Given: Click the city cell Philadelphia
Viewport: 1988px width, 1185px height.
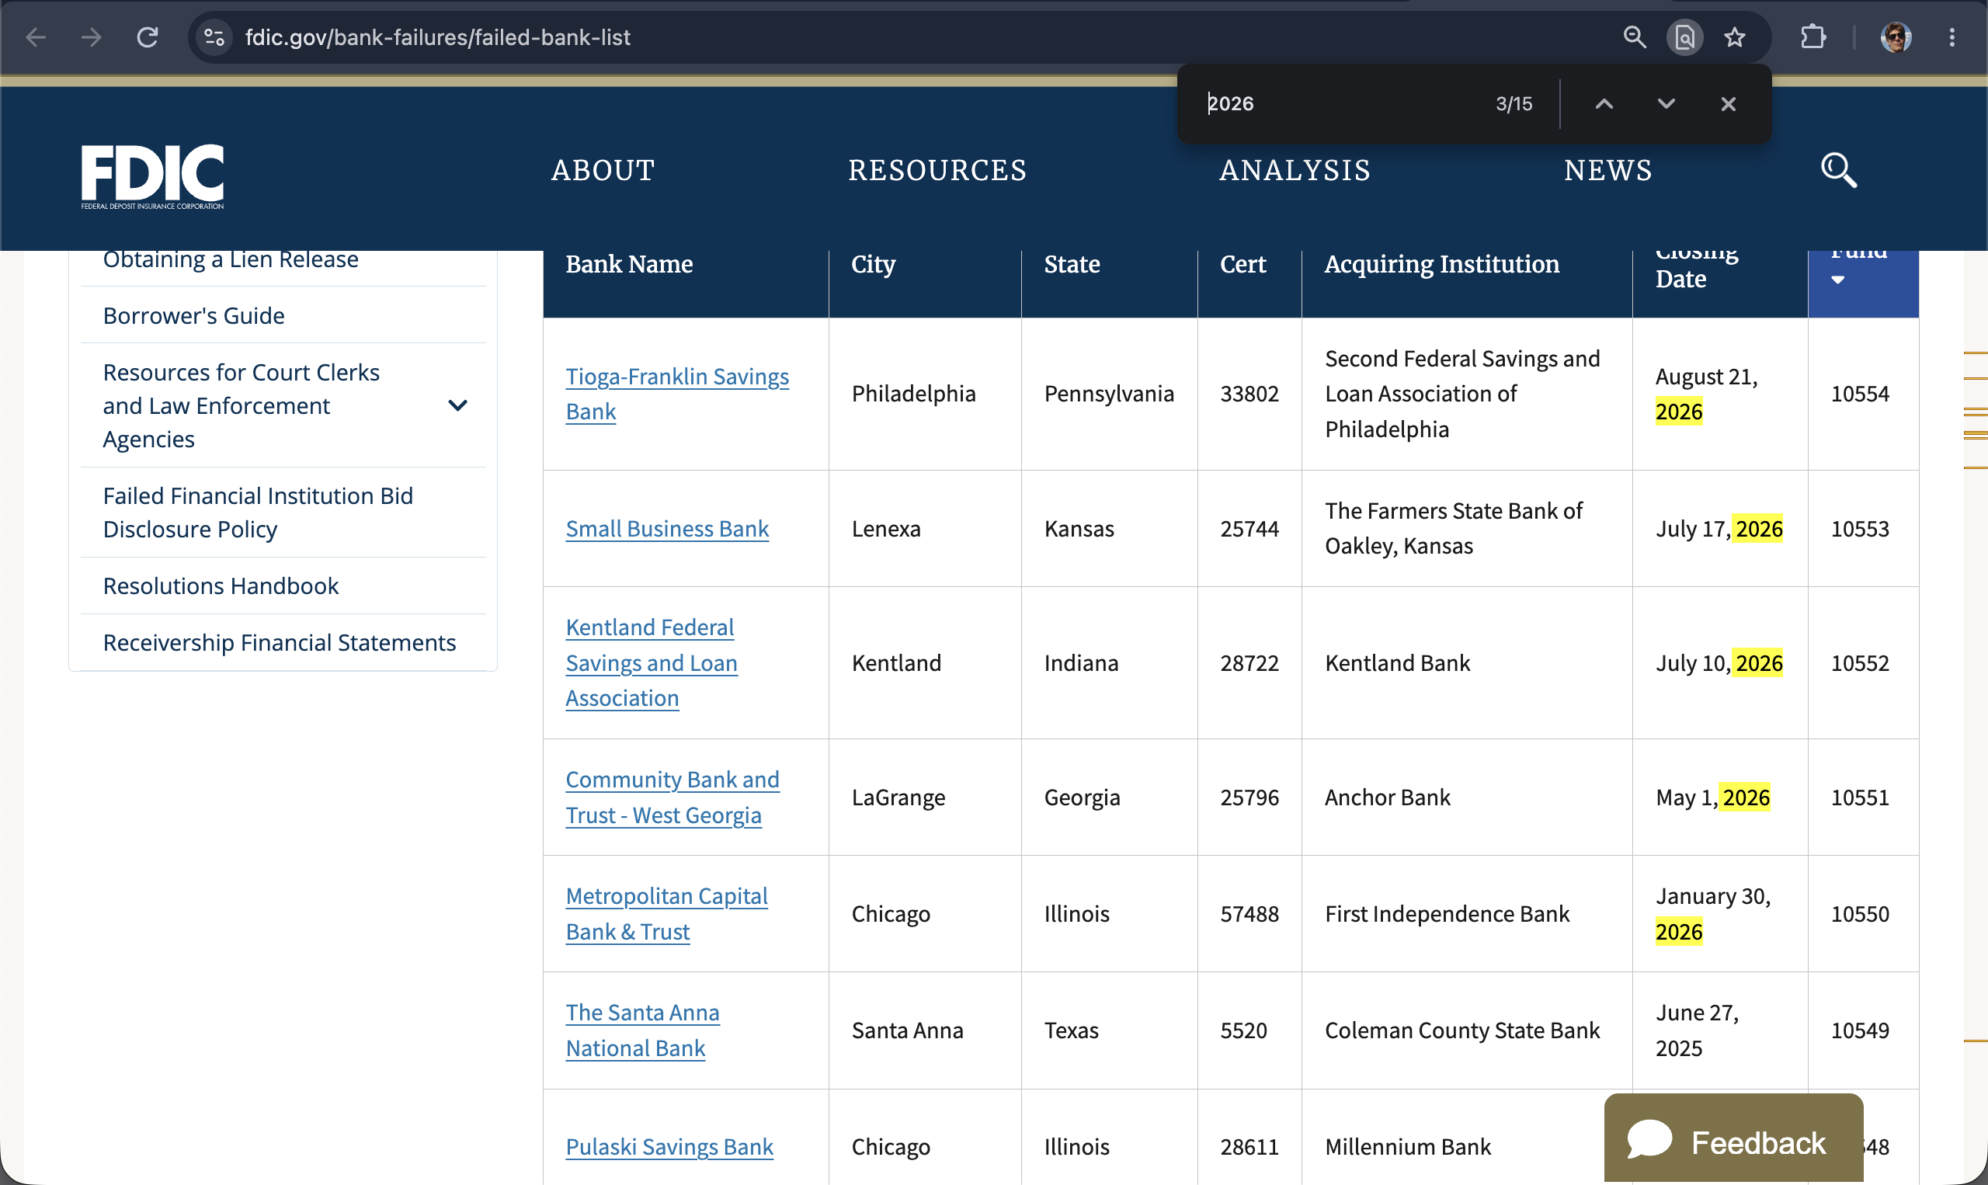Looking at the screenshot, I should pyautogui.click(x=913, y=394).
